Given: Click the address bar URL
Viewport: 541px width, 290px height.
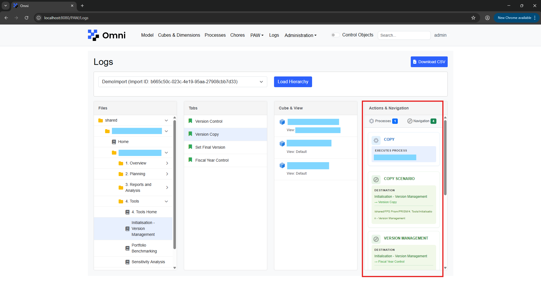Looking at the screenshot, I should pos(66,18).
